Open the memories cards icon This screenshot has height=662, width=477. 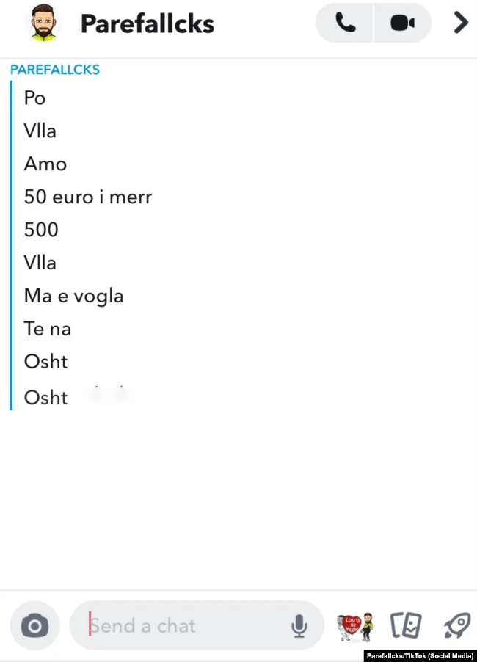406,626
